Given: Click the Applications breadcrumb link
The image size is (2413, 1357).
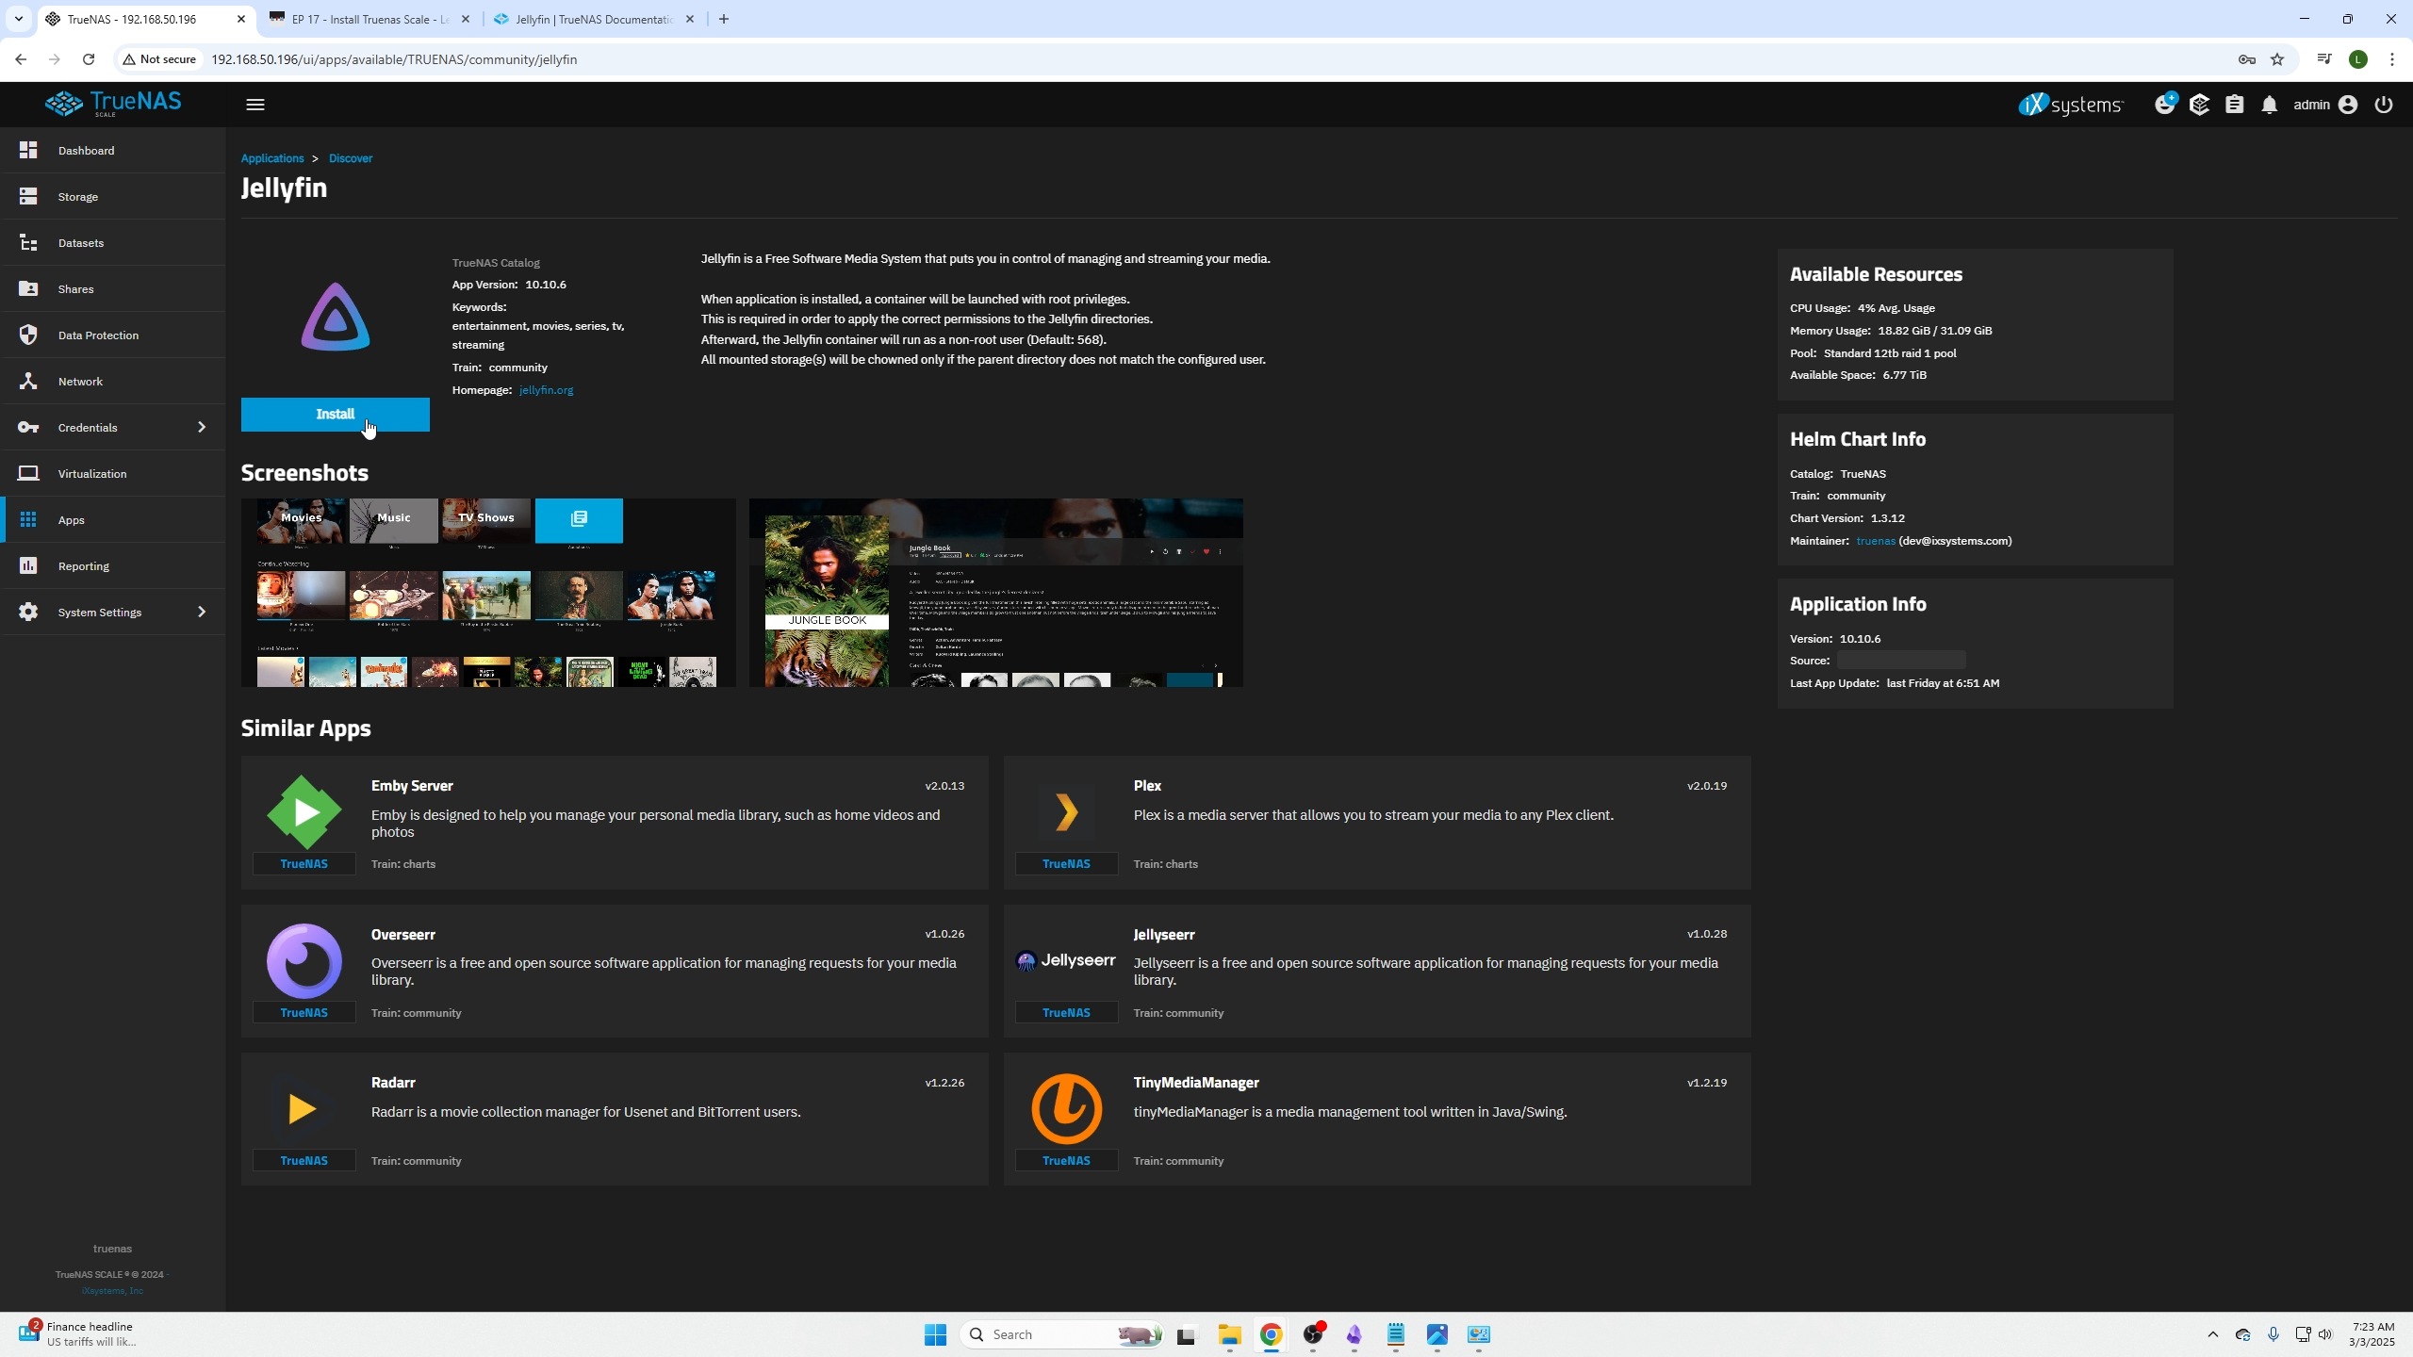Looking at the screenshot, I should (272, 158).
